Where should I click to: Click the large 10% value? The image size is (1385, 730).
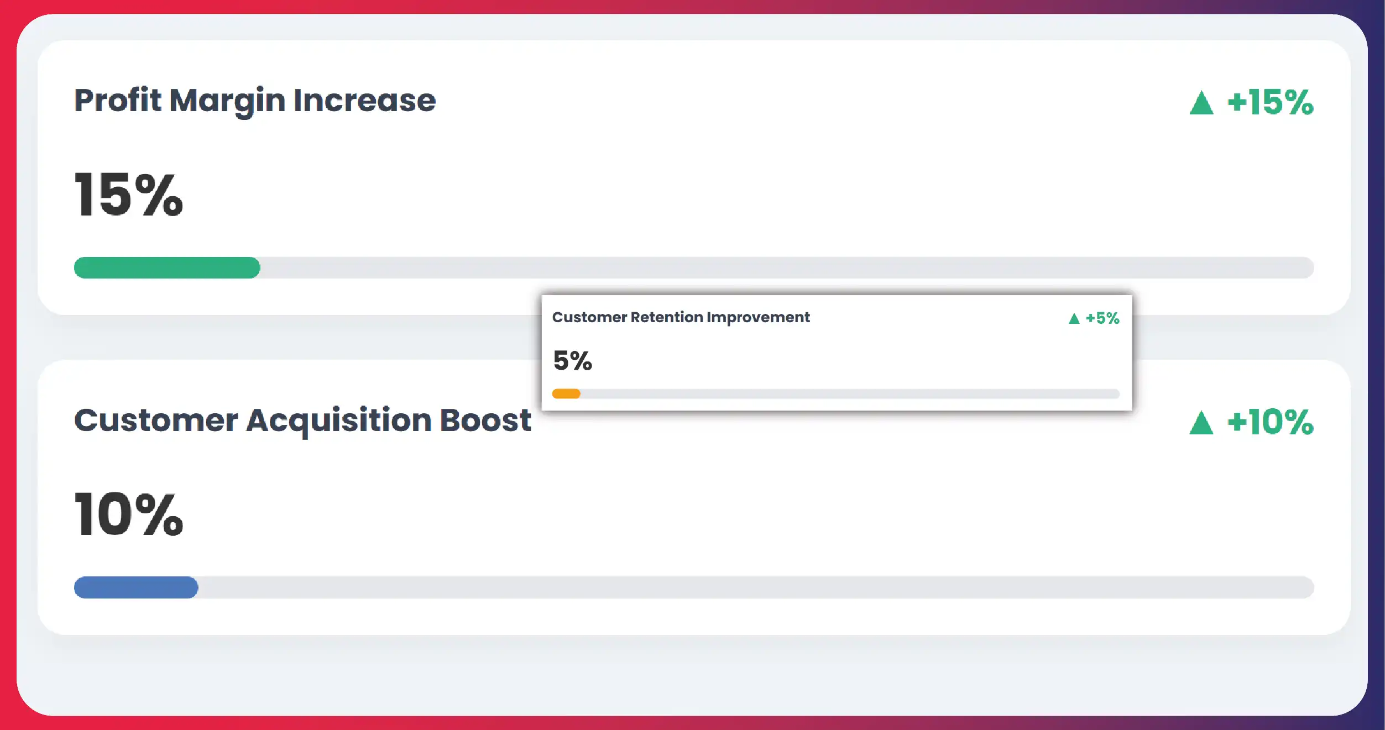coord(128,514)
